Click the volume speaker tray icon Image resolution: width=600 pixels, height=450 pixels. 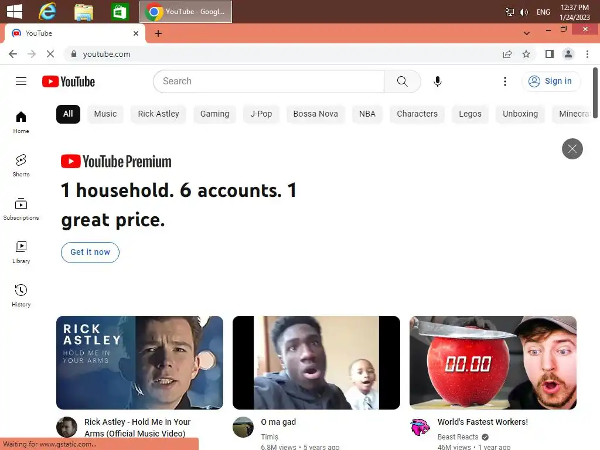[x=523, y=12]
